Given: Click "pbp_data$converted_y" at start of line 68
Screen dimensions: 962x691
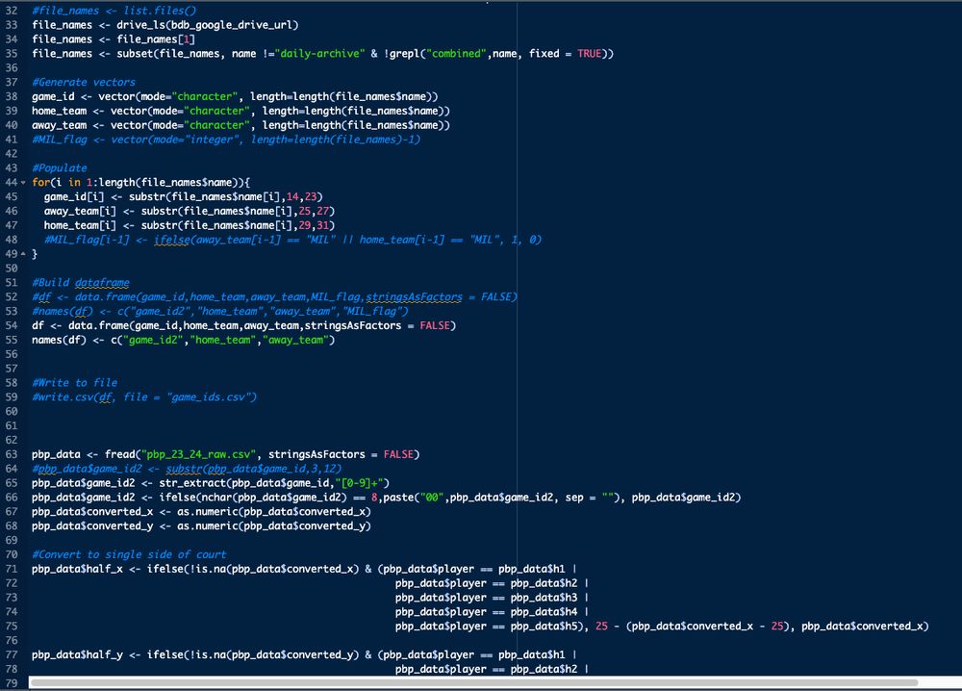Looking at the screenshot, I should click(x=92, y=526).
